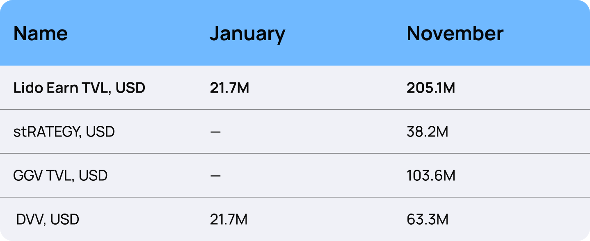Select the 205.1M November value
The width and height of the screenshot is (590, 241).
click(x=431, y=88)
